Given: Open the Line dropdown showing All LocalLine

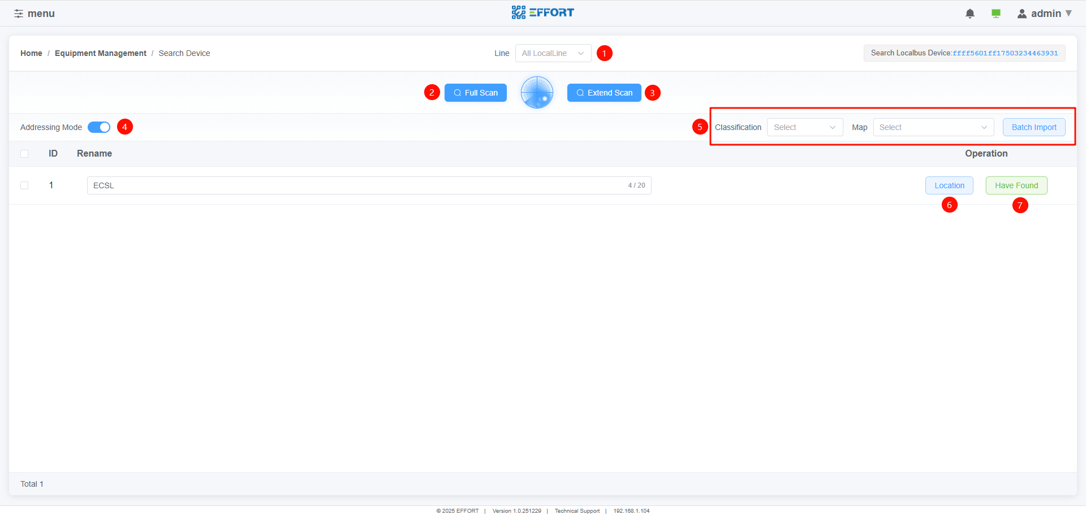Looking at the screenshot, I should (x=553, y=53).
